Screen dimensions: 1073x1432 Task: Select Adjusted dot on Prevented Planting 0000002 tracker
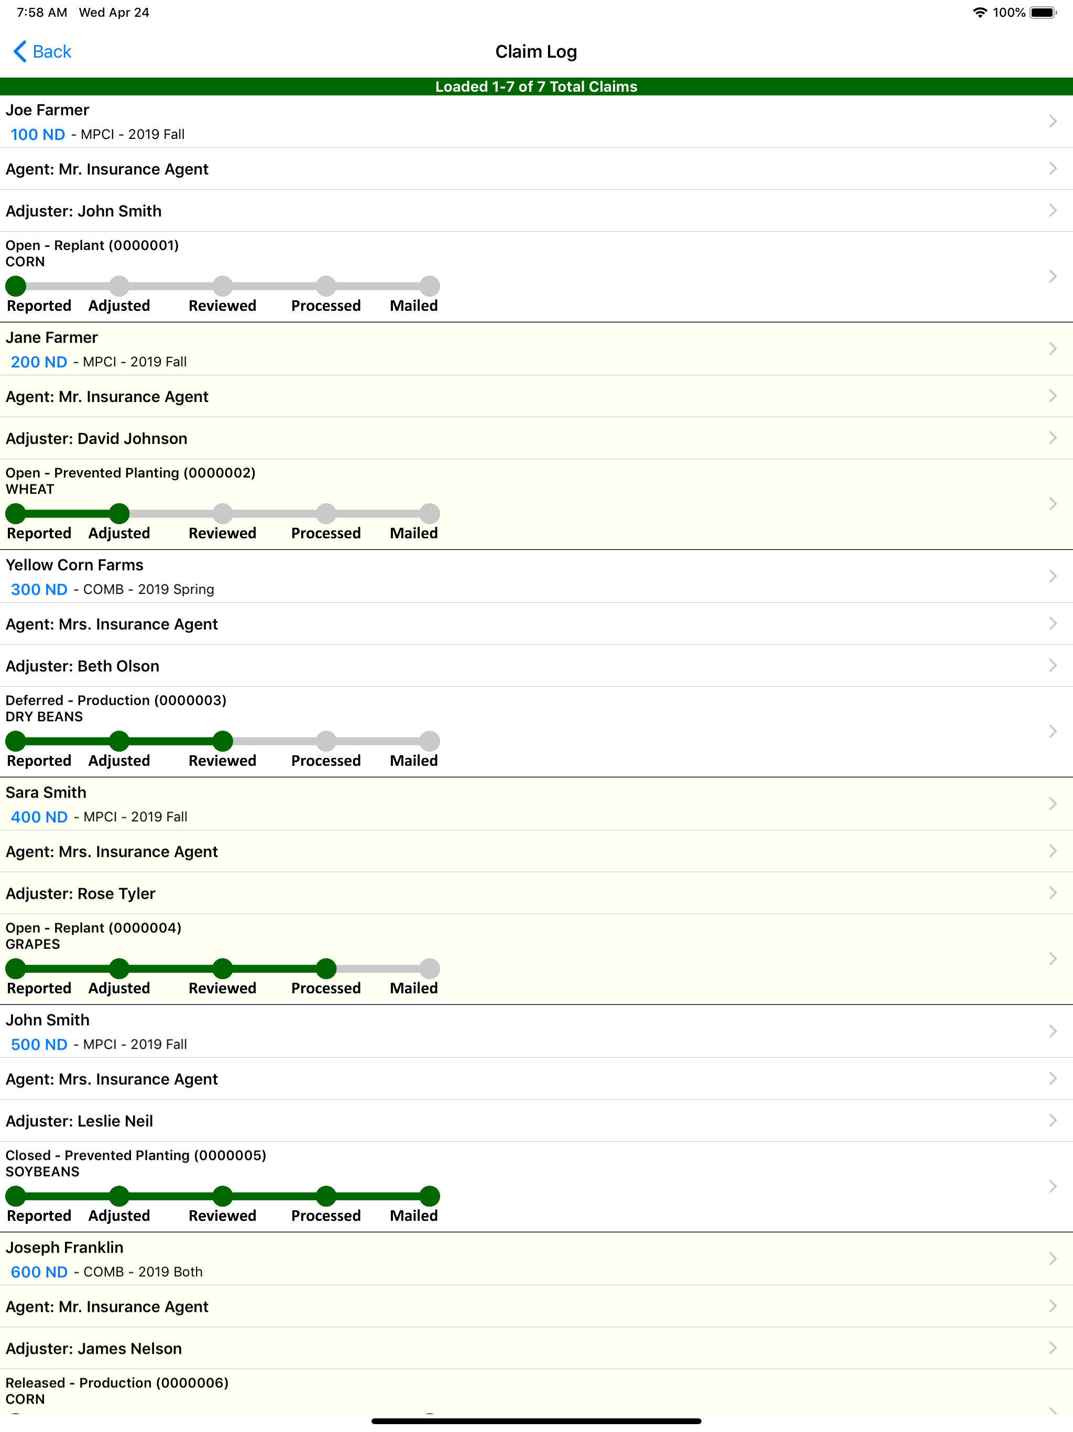click(119, 513)
